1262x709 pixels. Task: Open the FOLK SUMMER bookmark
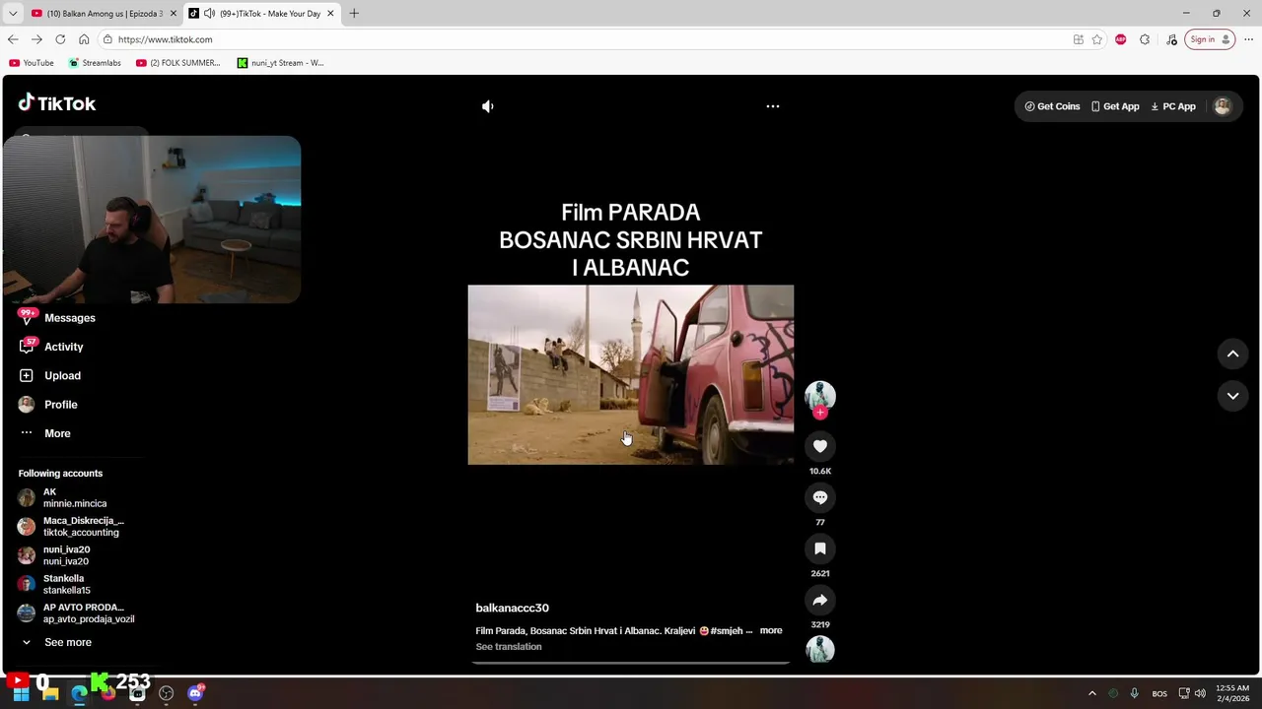[178, 63]
